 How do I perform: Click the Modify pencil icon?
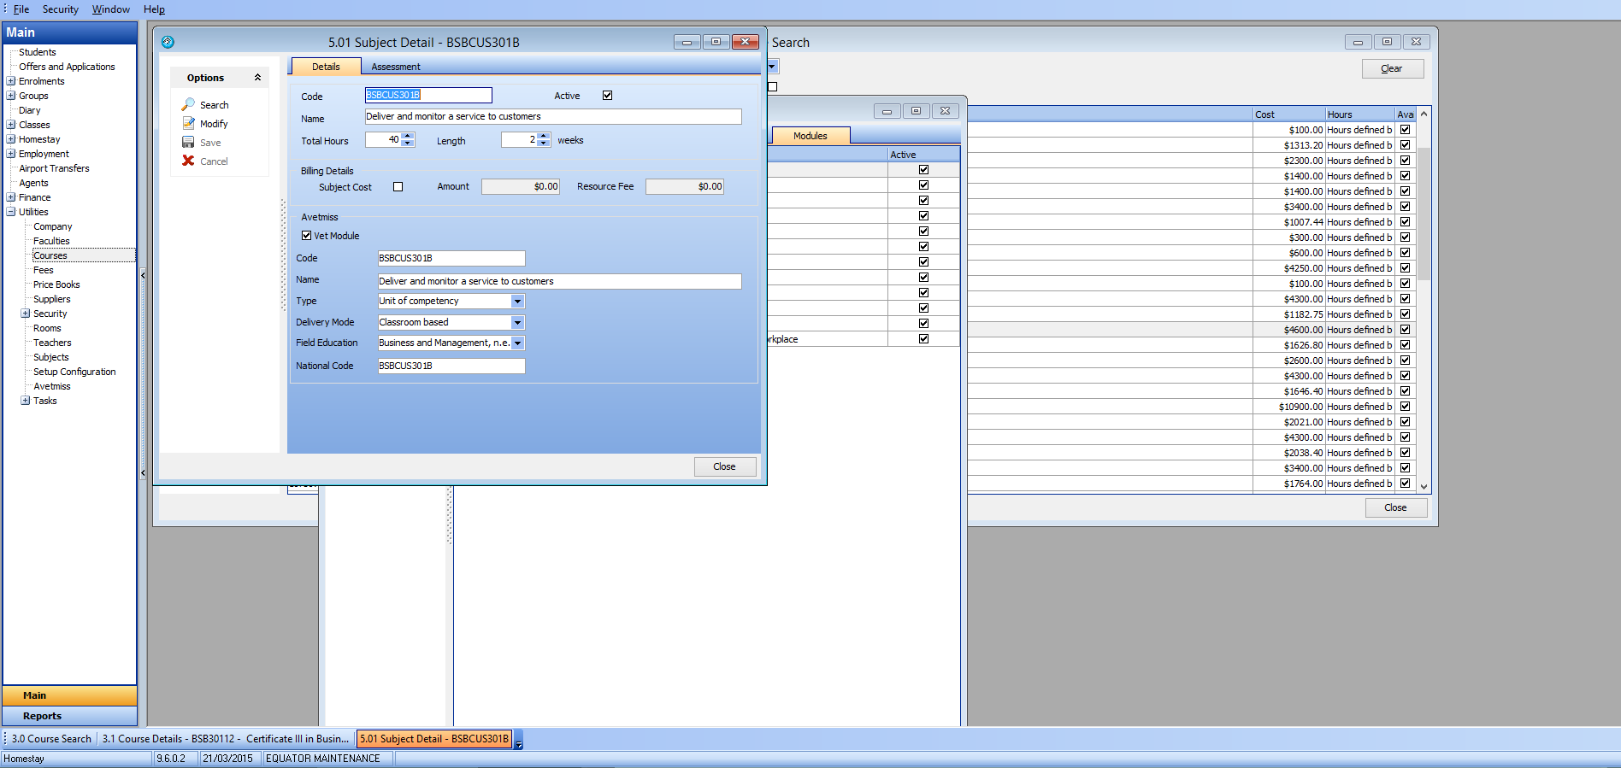tap(188, 123)
